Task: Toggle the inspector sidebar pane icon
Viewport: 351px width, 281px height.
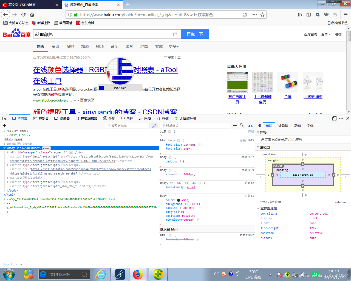Action: [x=259, y=125]
